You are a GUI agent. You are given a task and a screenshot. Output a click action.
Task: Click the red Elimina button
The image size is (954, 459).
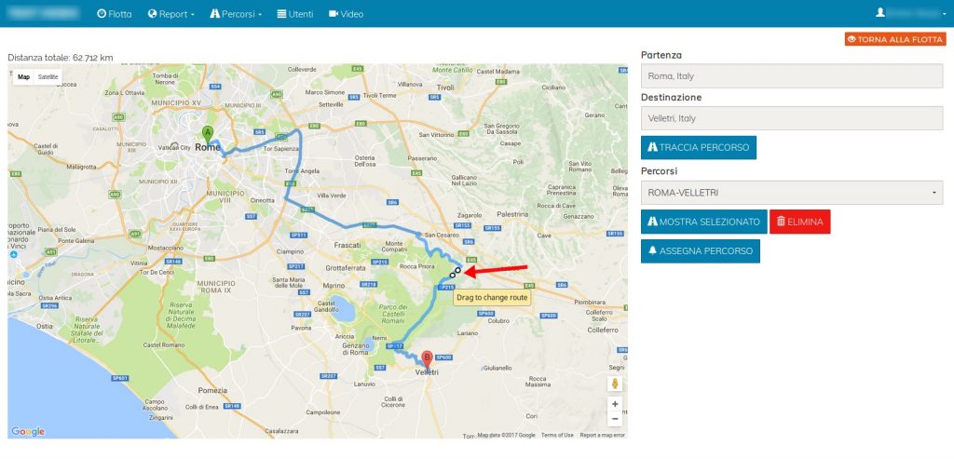tap(799, 222)
